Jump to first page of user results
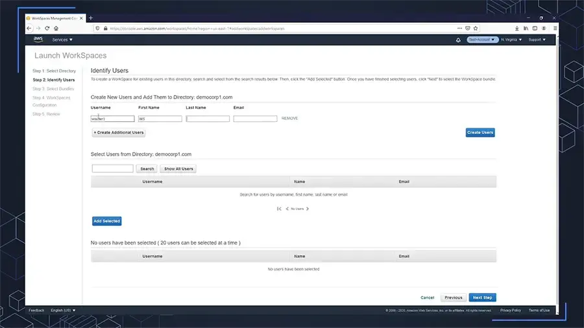The width and height of the screenshot is (584, 328). tap(279, 209)
